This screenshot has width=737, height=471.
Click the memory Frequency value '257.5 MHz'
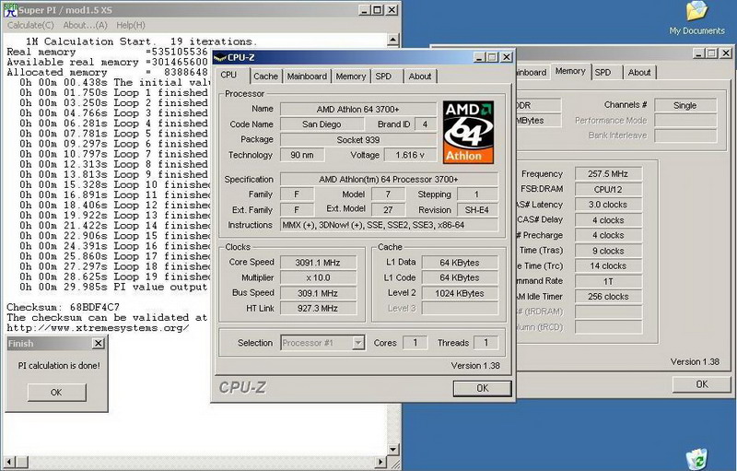tap(608, 173)
